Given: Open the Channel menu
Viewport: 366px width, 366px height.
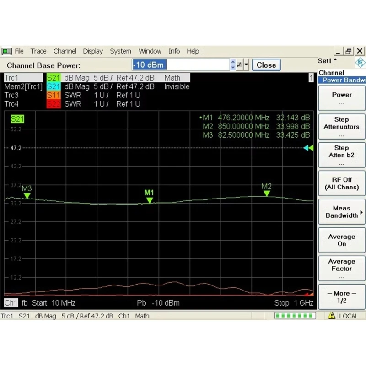Looking at the screenshot, I should 65,51.
